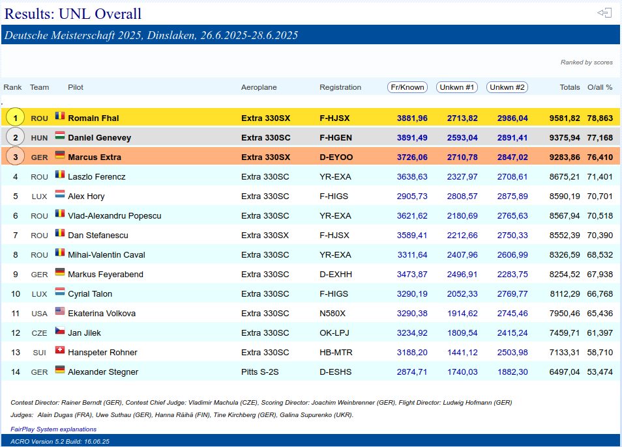Click overall percentage 53,474
The image size is (622, 447).
(600, 372)
